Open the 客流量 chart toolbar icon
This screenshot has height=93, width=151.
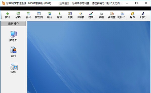tap(112, 15)
